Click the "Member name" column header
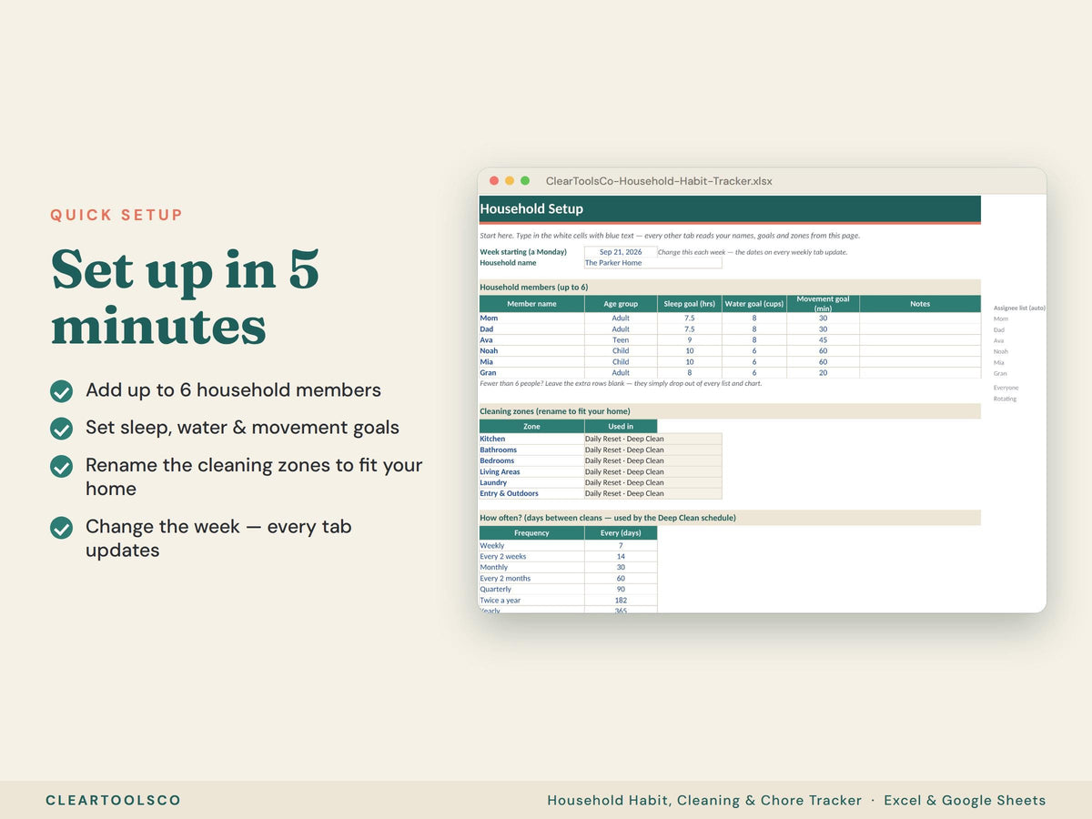Image resolution: width=1092 pixels, height=819 pixels. (x=531, y=304)
